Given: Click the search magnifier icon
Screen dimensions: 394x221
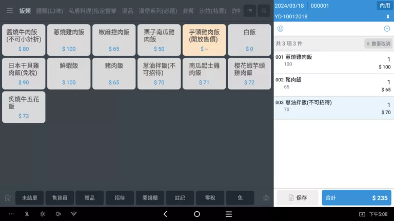Looking at the screenshot, I should (264, 11).
